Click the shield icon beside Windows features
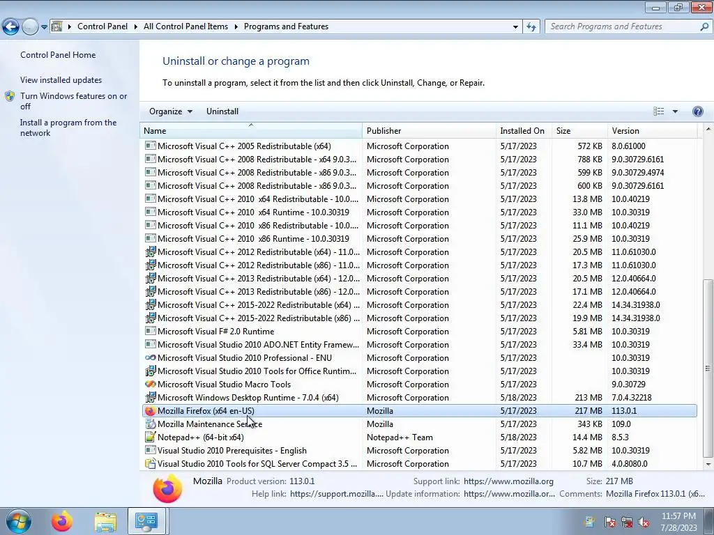The height and width of the screenshot is (535, 714). coord(10,96)
